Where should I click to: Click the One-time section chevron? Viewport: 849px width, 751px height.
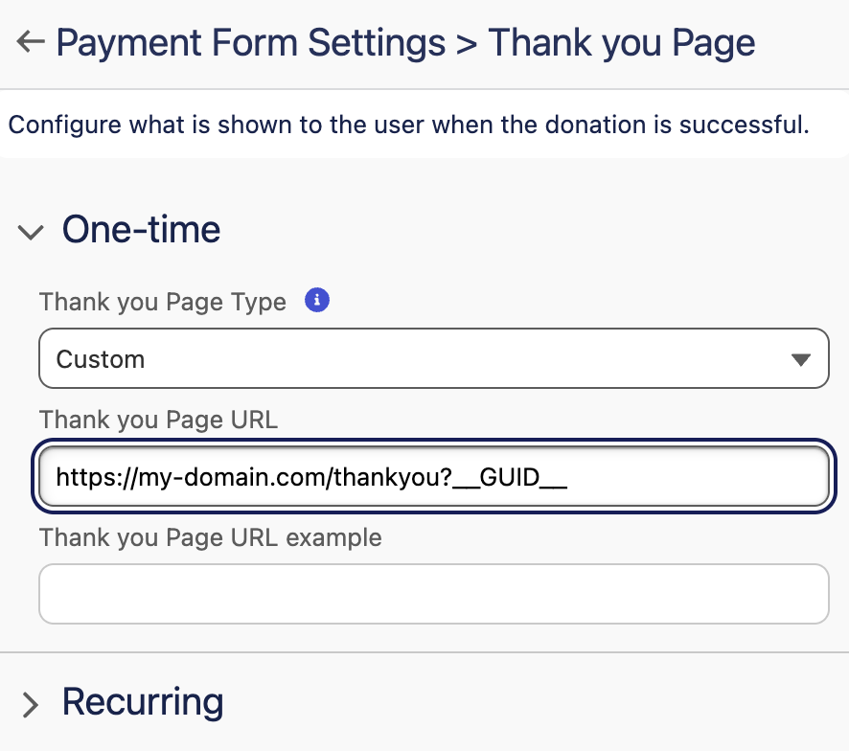[30, 231]
